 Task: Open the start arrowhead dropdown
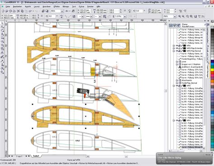tap(82, 16)
